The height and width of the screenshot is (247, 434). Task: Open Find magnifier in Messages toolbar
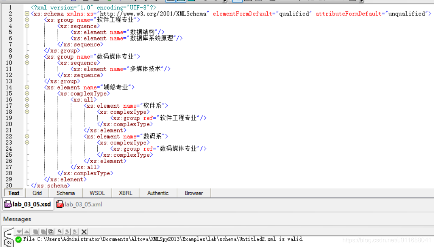(x=59, y=232)
